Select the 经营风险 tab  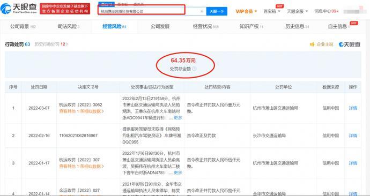pyautogui.click(x=114, y=27)
